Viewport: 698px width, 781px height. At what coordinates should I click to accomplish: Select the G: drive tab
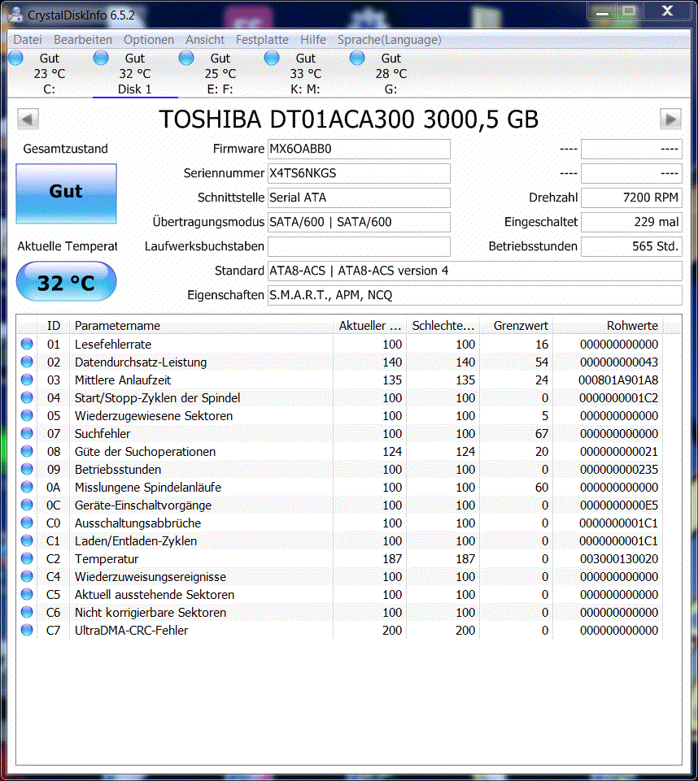click(390, 74)
